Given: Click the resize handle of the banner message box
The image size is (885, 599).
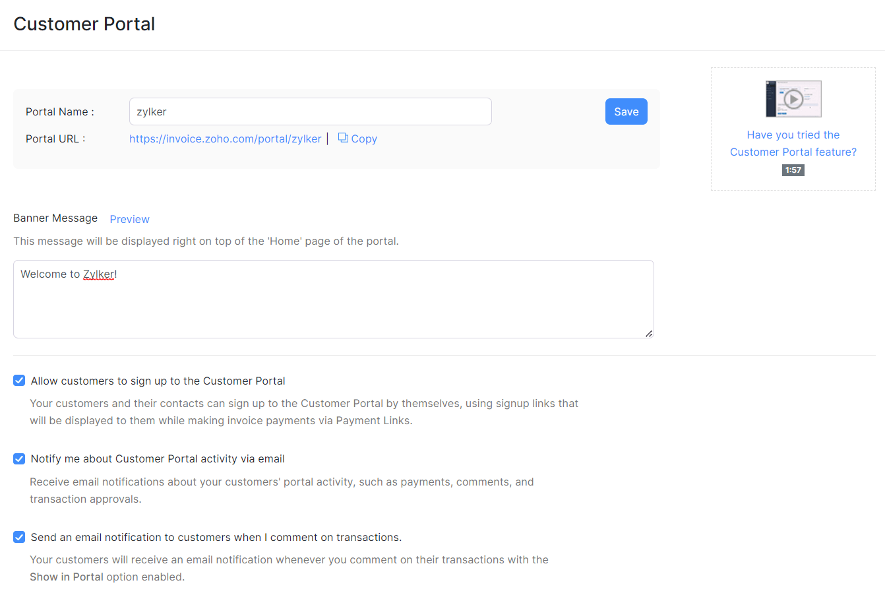Looking at the screenshot, I should tap(650, 334).
